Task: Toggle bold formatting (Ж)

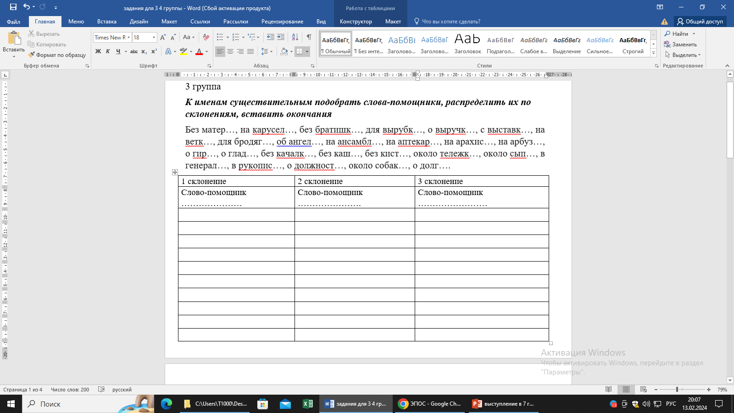Action: click(x=98, y=51)
